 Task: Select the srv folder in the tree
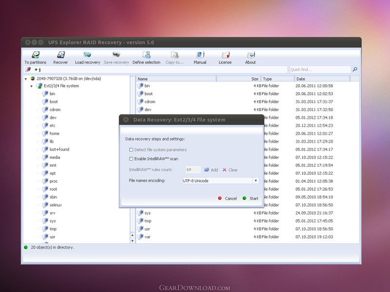point(53,213)
